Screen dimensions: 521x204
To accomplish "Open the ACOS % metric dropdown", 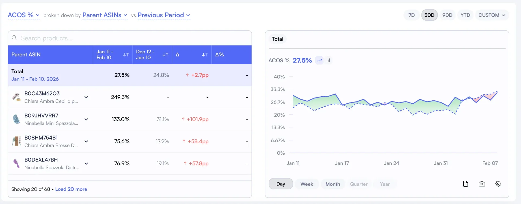I will (24, 15).
